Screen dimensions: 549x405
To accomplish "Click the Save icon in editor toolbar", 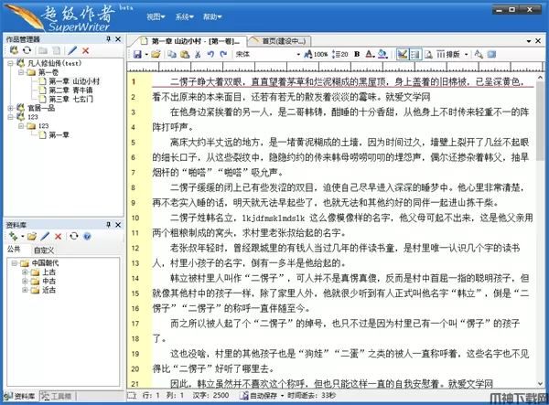I will pyautogui.click(x=137, y=54).
